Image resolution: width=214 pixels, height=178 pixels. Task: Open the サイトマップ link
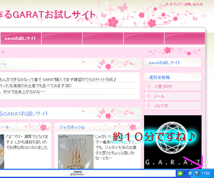pos(173,4)
